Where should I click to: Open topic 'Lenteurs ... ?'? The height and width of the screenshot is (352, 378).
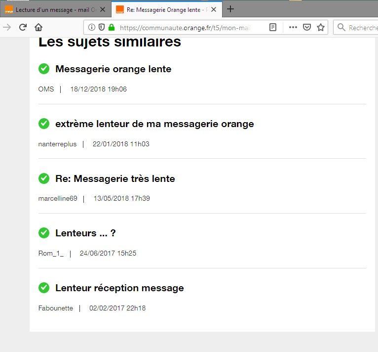[85, 233]
